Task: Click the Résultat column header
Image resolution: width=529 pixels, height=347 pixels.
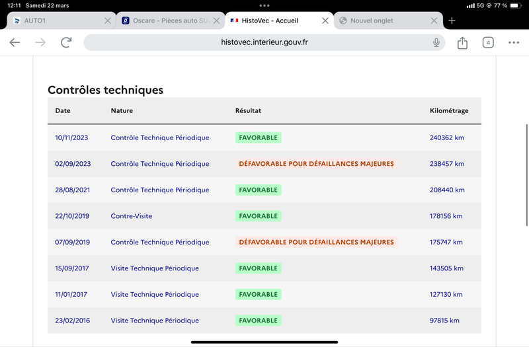Action: [x=249, y=110]
